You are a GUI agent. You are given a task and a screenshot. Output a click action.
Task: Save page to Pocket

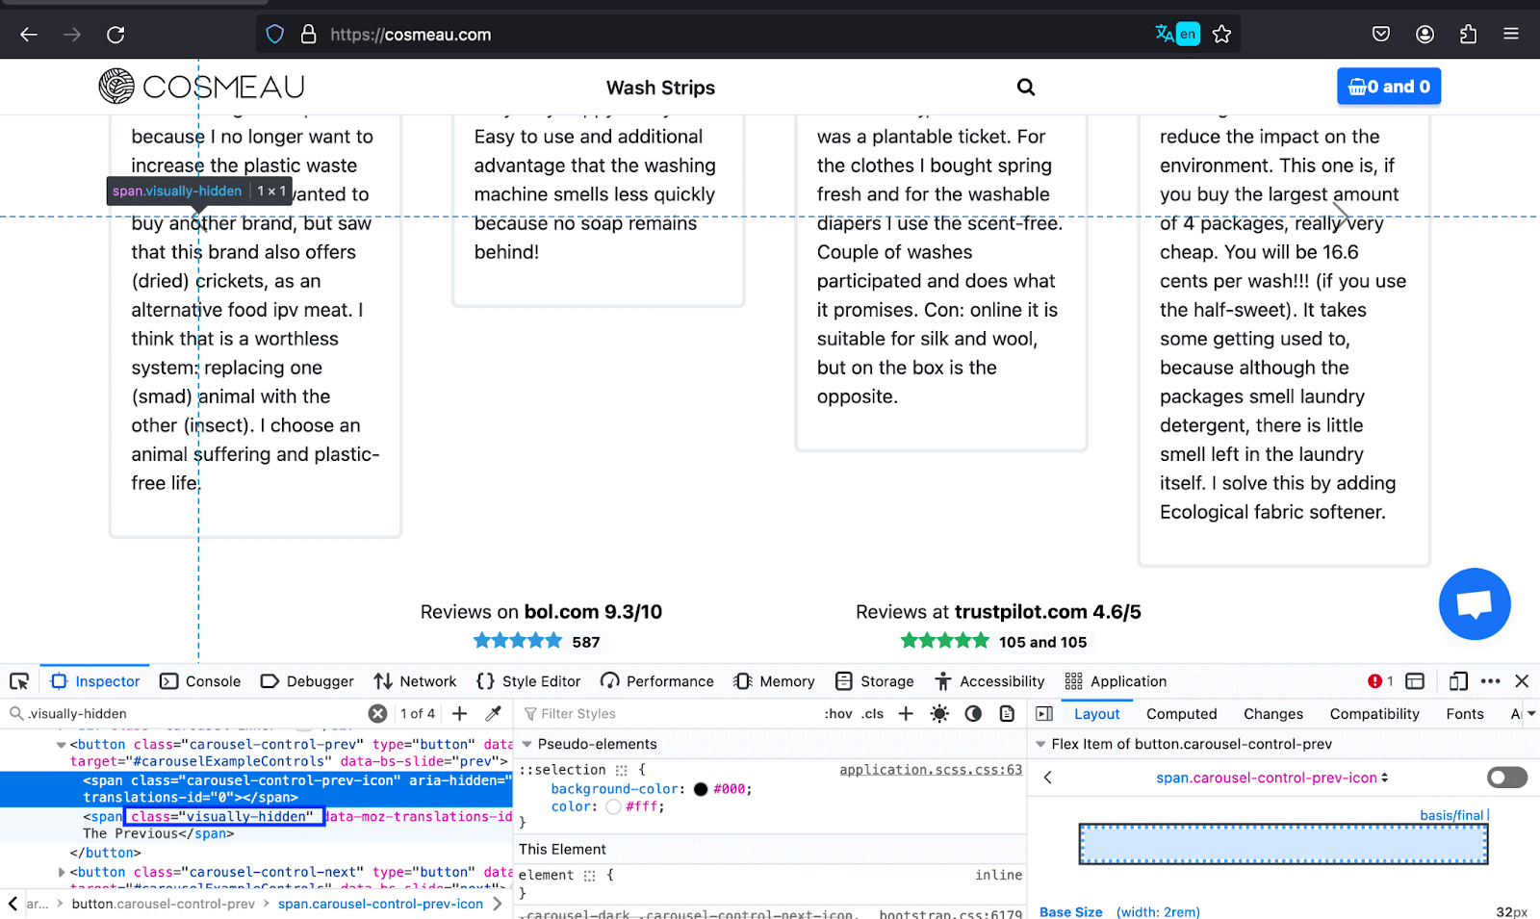point(1381,35)
